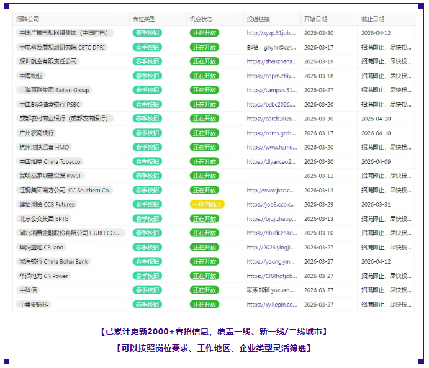Image resolution: width=429 pixels, height=368 pixels.
Task: Click the 投递链接 column header
Action: click(258, 19)
